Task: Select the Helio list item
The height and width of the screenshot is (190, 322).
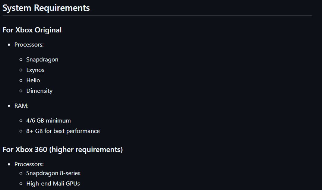Action: [x=33, y=80]
